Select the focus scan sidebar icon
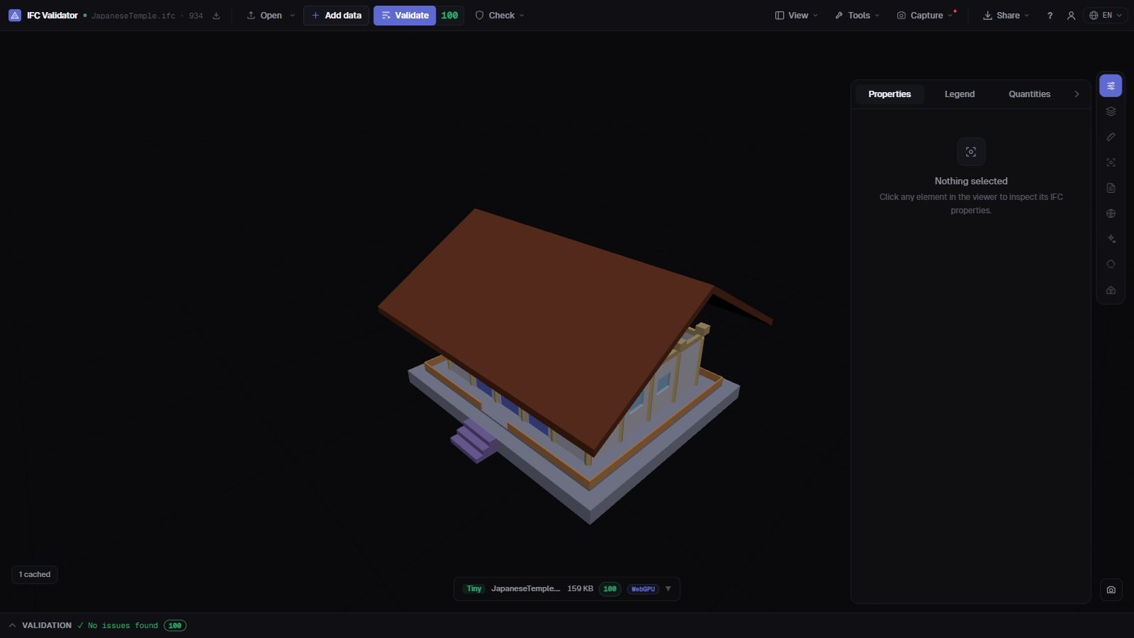Viewport: 1134px width, 638px height. pyautogui.click(x=1111, y=162)
